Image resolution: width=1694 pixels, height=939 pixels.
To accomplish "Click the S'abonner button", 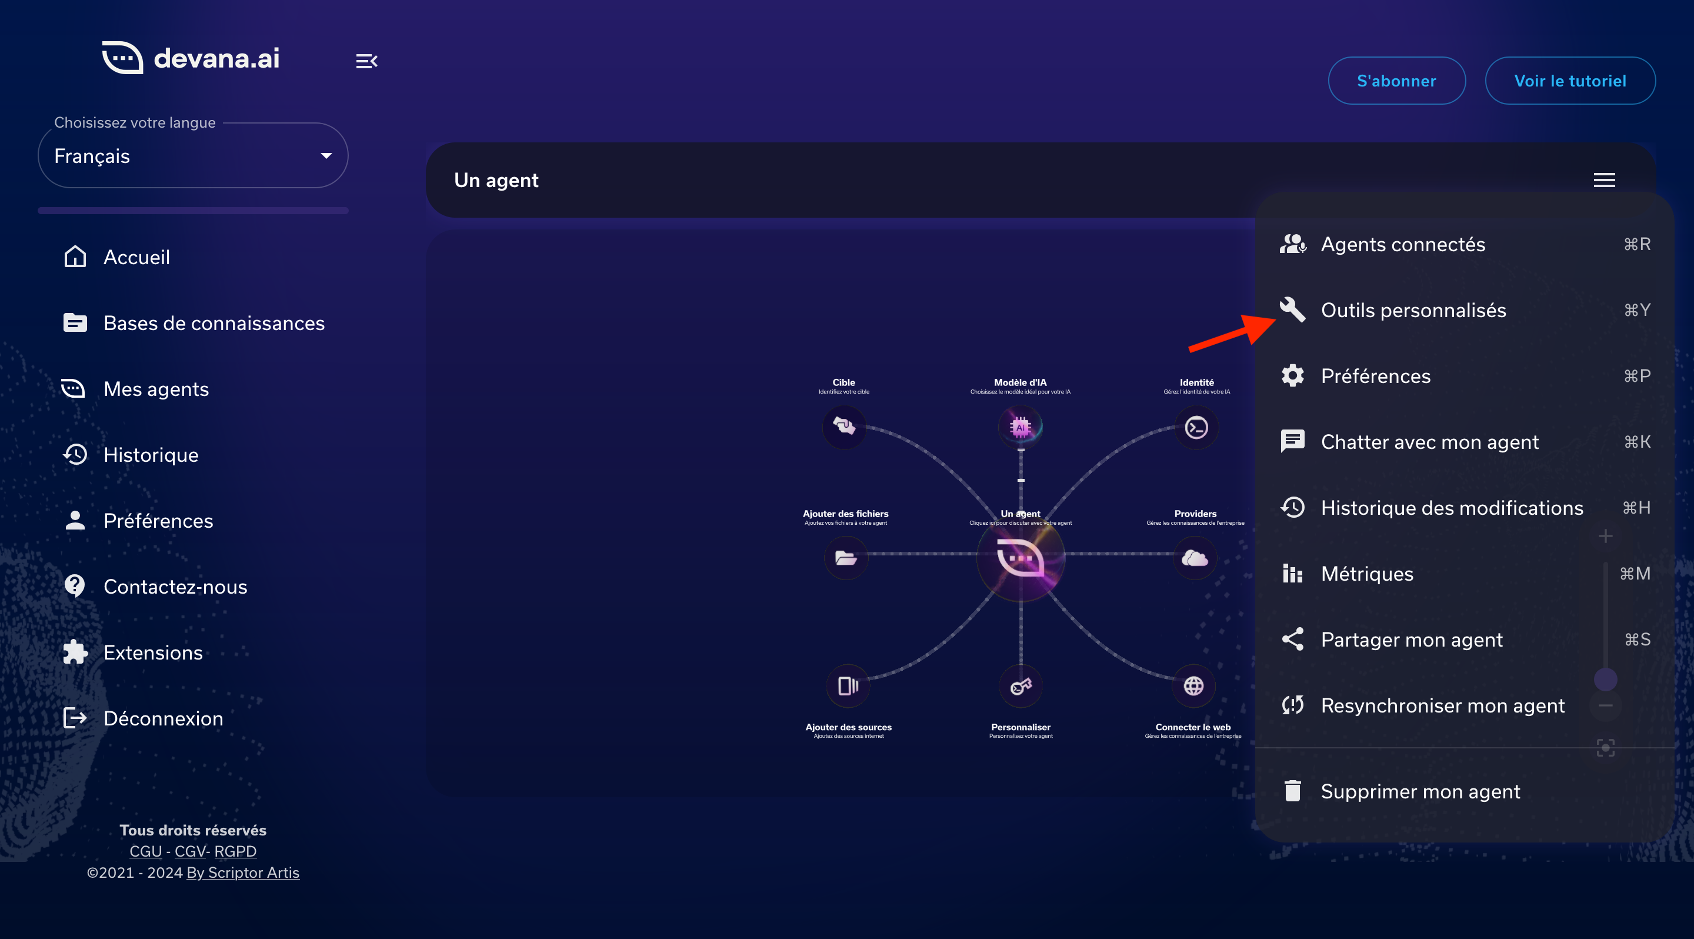I will (1396, 80).
